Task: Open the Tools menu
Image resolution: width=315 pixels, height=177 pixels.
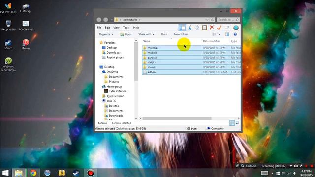Action: pyautogui.click(x=126, y=28)
